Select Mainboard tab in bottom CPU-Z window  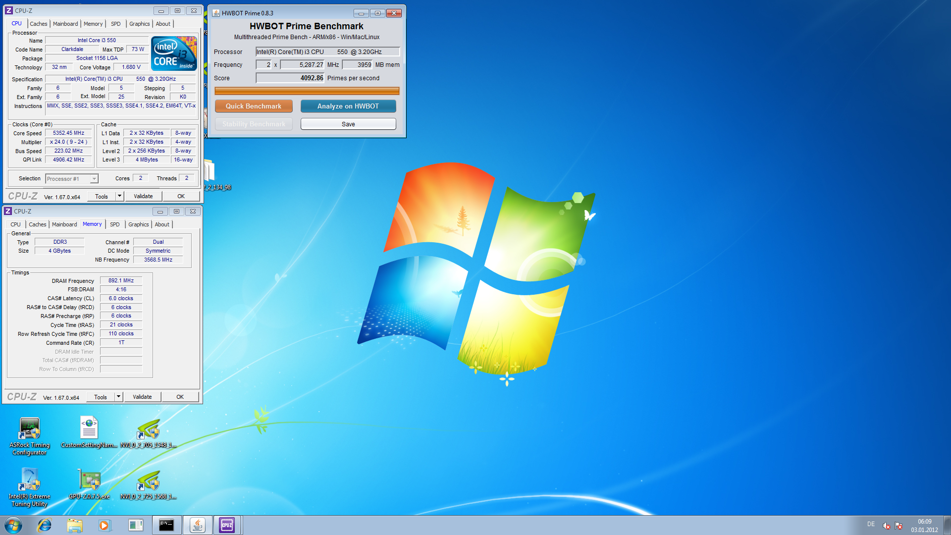coord(64,224)
